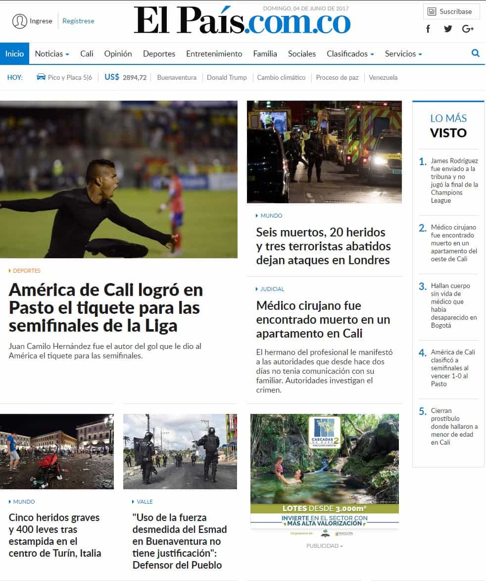The width and height of the screenshot is (486, 581).
Task: Click the Ingrese login link
Action: click(41, 21)
